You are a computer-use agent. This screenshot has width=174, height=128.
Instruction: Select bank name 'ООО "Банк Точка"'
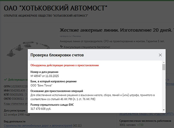[41, 86]
